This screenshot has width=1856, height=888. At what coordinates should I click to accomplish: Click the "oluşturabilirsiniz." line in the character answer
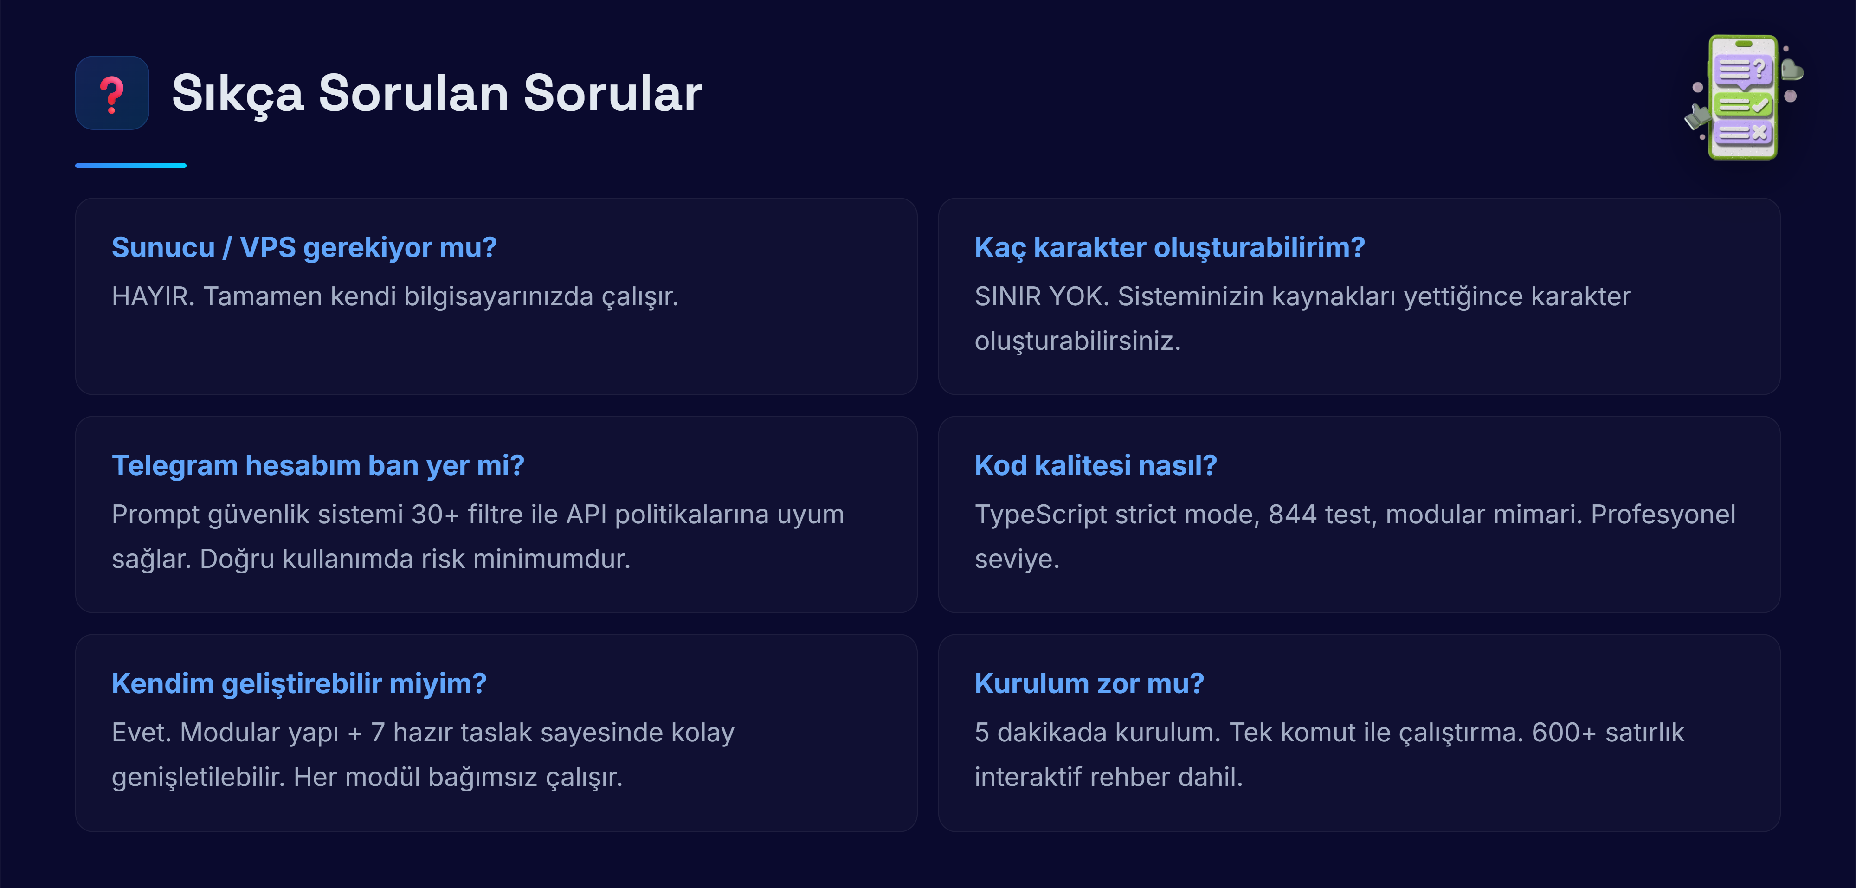1077,341
